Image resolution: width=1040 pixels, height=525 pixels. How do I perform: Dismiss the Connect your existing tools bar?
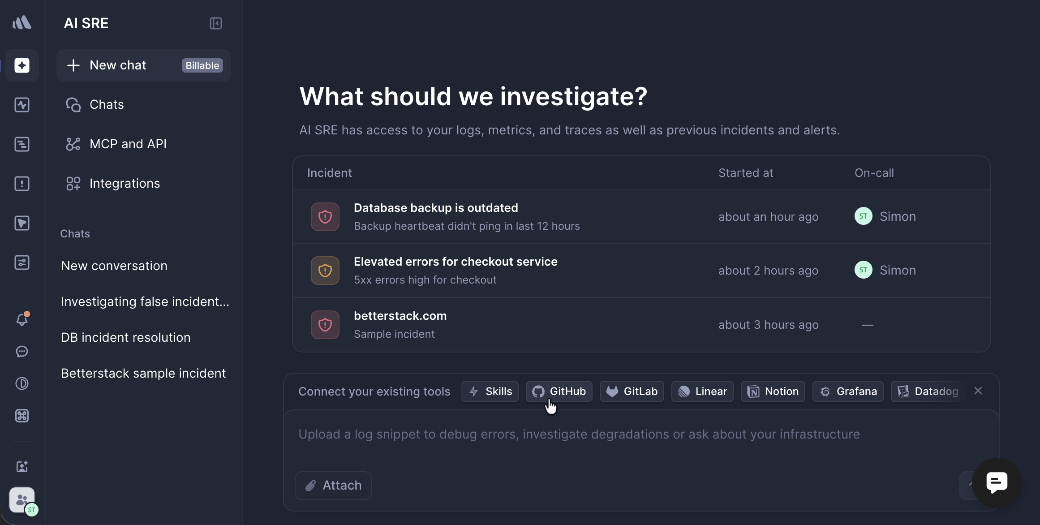tap(978, 391)
